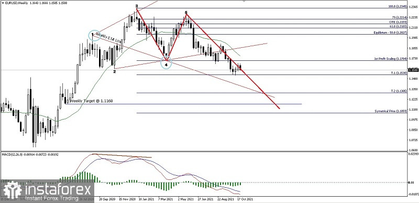Click the 17 Oct 2021 date label
The width and height of the screenshot is (419, 203).
245,199
